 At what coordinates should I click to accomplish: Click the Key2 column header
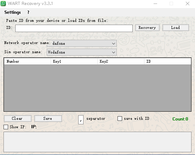121,61
